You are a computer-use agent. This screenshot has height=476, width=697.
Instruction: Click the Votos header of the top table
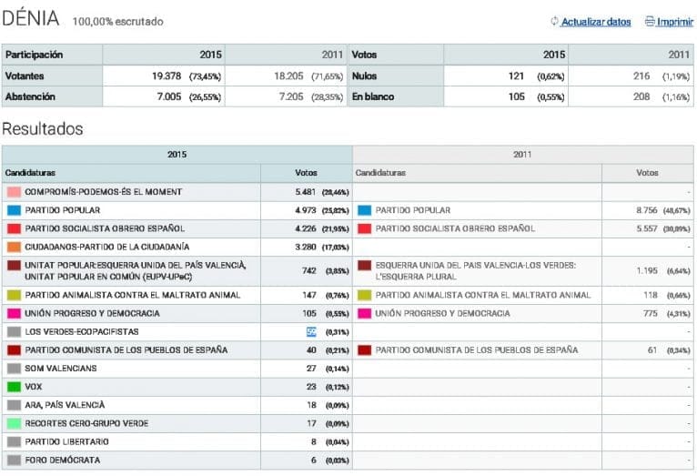point(365,55)
